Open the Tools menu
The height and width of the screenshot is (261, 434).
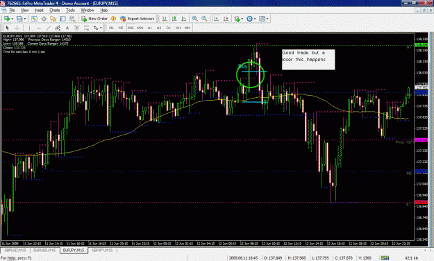(x=70, y=10)
